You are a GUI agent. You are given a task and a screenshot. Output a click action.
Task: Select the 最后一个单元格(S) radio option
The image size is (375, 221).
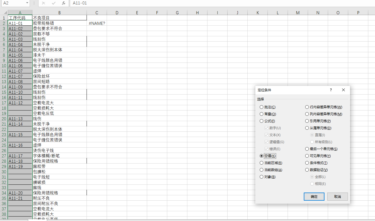point(321,149)
